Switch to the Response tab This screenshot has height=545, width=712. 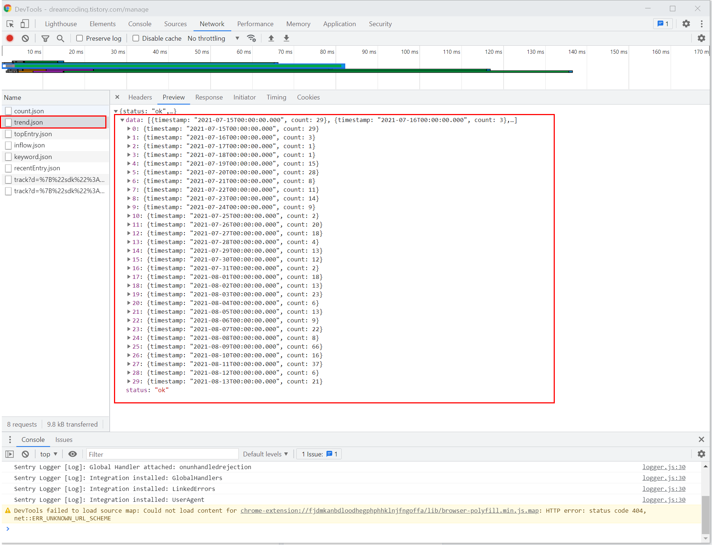click(x=209, y=97)
